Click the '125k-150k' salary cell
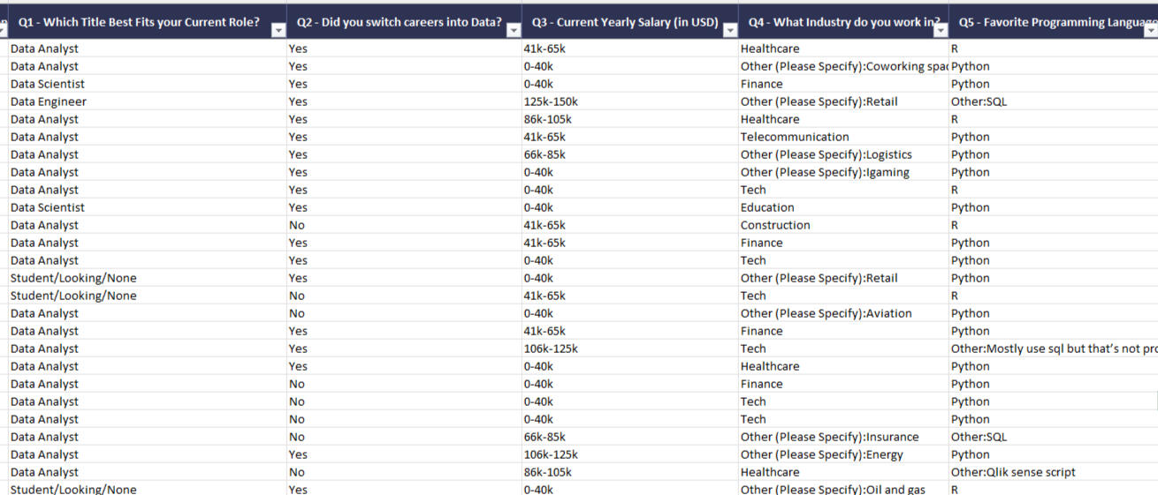 point(550,101)
